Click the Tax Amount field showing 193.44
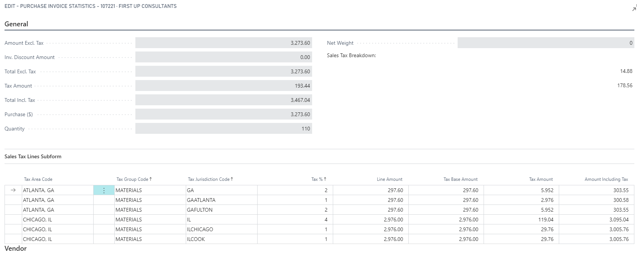 (224, 86)
